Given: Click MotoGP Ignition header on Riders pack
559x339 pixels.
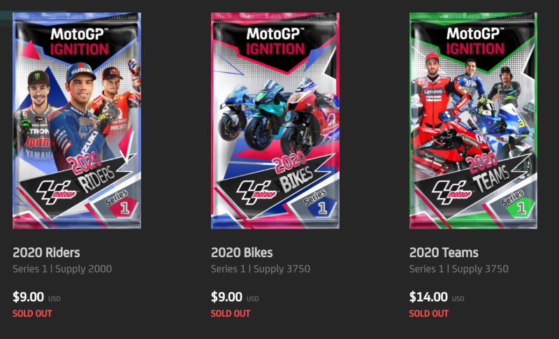Looking at the screenshot, I should [x=79, y=42].
